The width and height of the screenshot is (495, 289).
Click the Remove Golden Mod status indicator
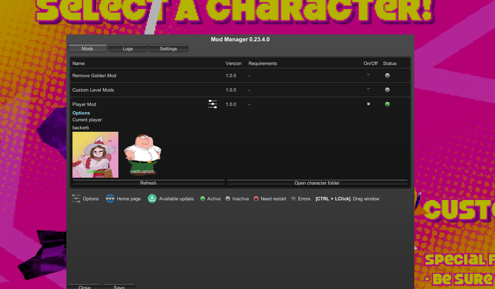click(x=387, y=75)
